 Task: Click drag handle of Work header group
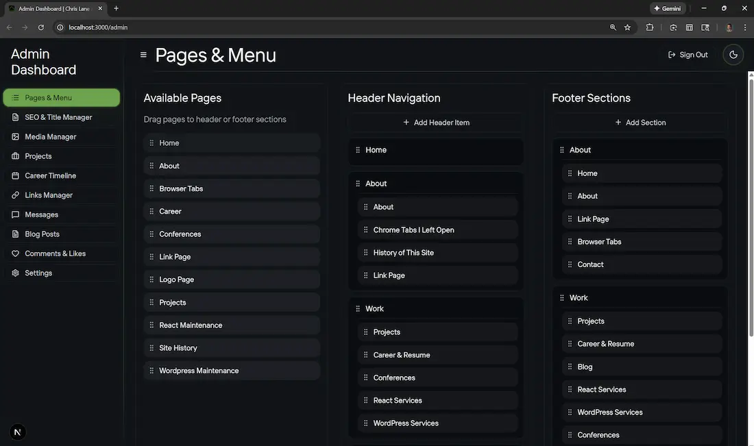pos(358,308)
